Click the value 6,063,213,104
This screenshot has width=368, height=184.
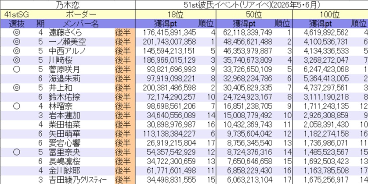(250, 180)
